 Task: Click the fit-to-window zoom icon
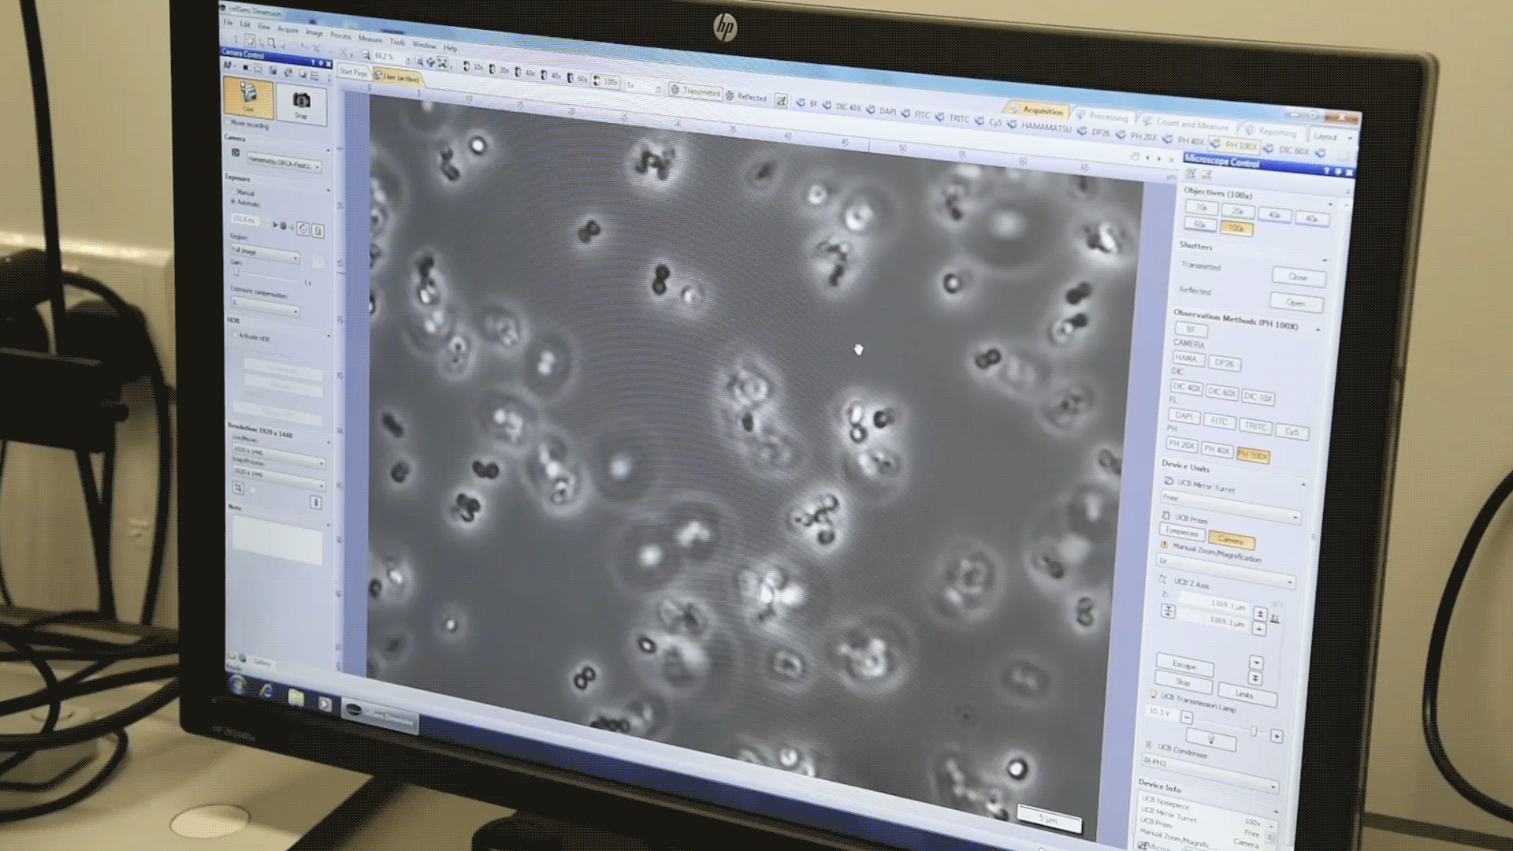pyautogui.click(x=443, y=63)
